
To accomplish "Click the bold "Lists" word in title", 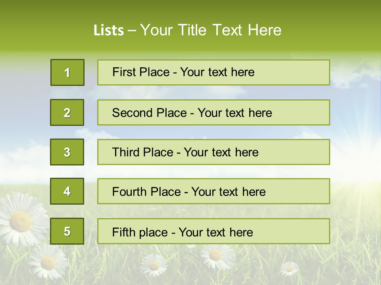I will pyautogui.click(x=108, y=30).
